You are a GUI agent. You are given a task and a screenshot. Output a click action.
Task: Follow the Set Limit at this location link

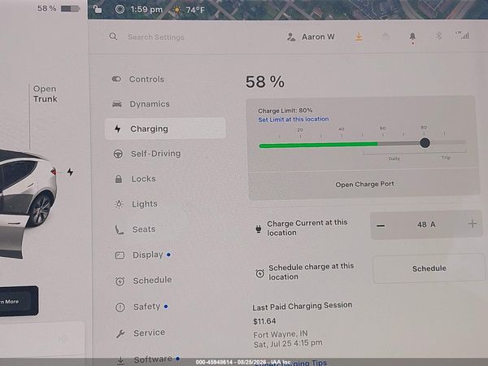293,120
